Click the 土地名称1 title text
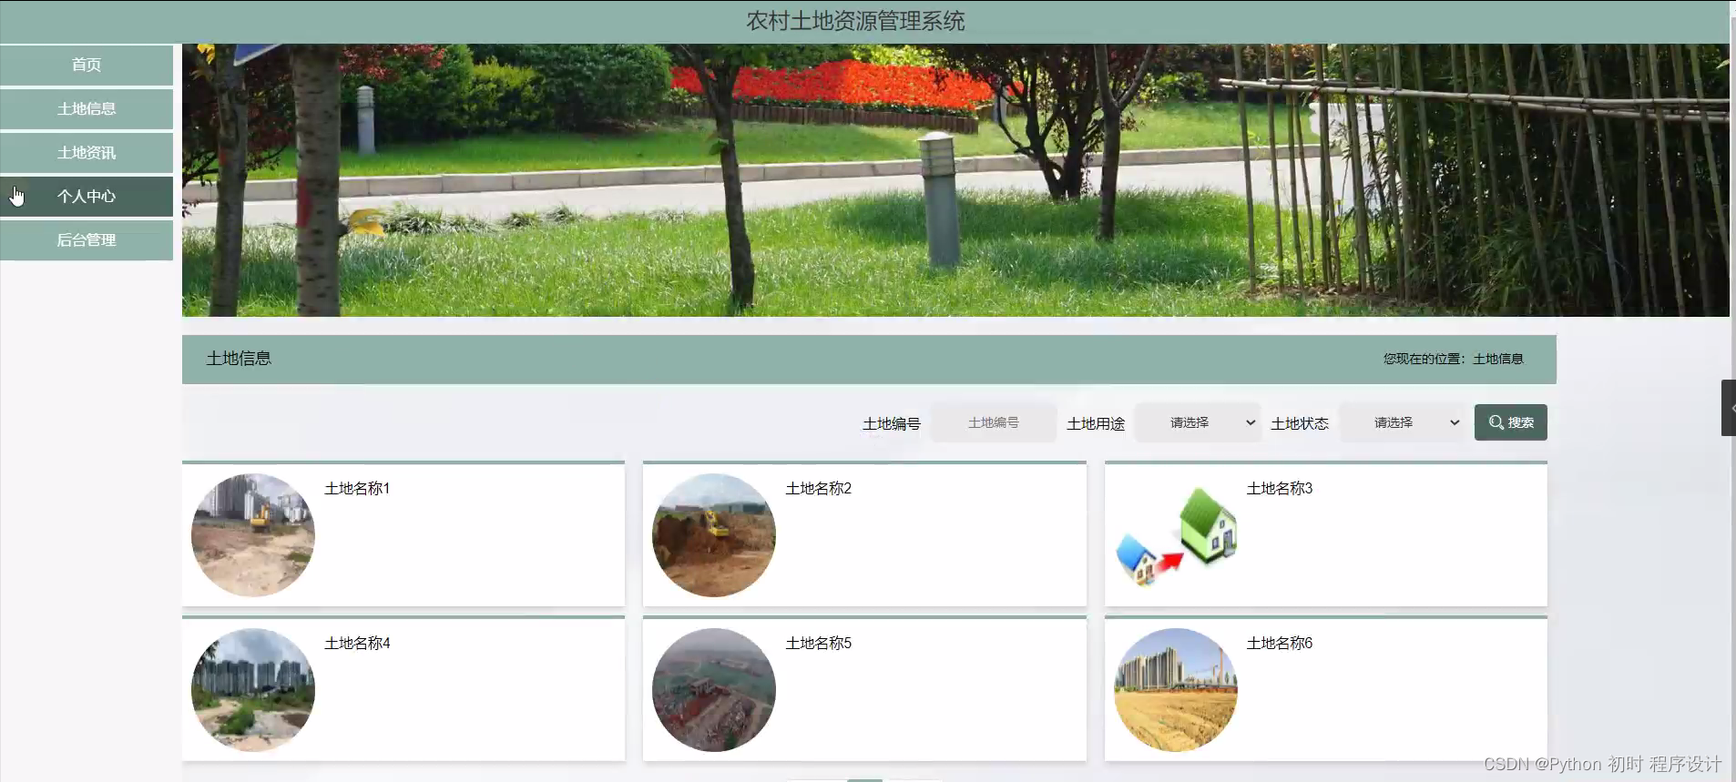 357,489
